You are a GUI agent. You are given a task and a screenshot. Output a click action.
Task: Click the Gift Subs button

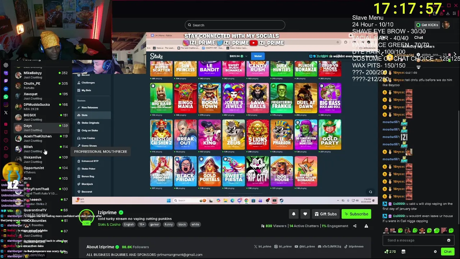coord(326,214)
